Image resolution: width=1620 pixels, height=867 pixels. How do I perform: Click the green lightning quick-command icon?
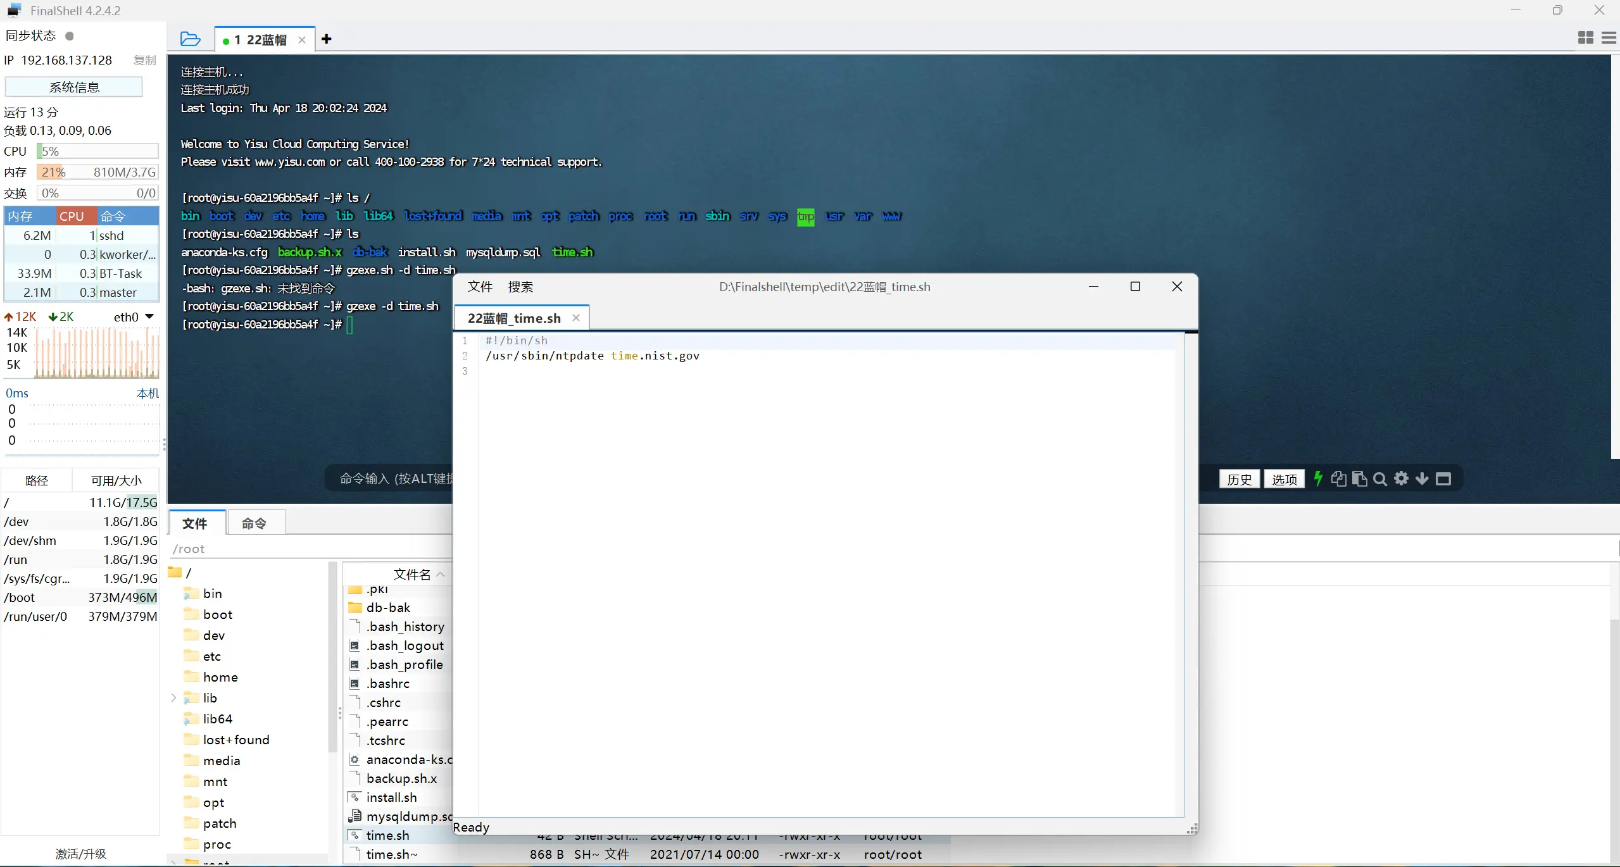pyautogui.click(x=1318, y=478)
